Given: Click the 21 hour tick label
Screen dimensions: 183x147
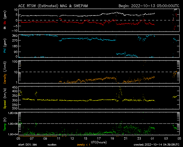Looking at the screenshot, I should coord(125,138).
